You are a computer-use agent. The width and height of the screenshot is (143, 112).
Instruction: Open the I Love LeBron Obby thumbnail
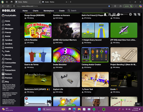(x=95, y=101)
